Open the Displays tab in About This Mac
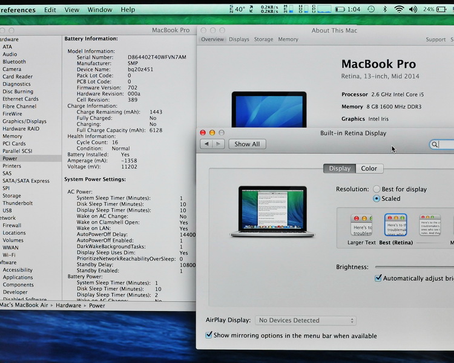 pyautogui.click(x=239, y=39)
